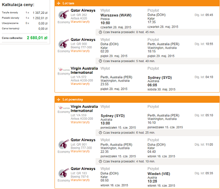Select total price 2 680,01 zł
This screenshot has height=189, width=220.
coord(37,38)
